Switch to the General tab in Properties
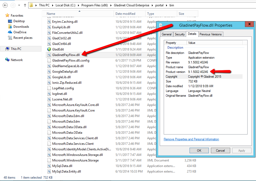Screen dimensions: 256x181 167,34
